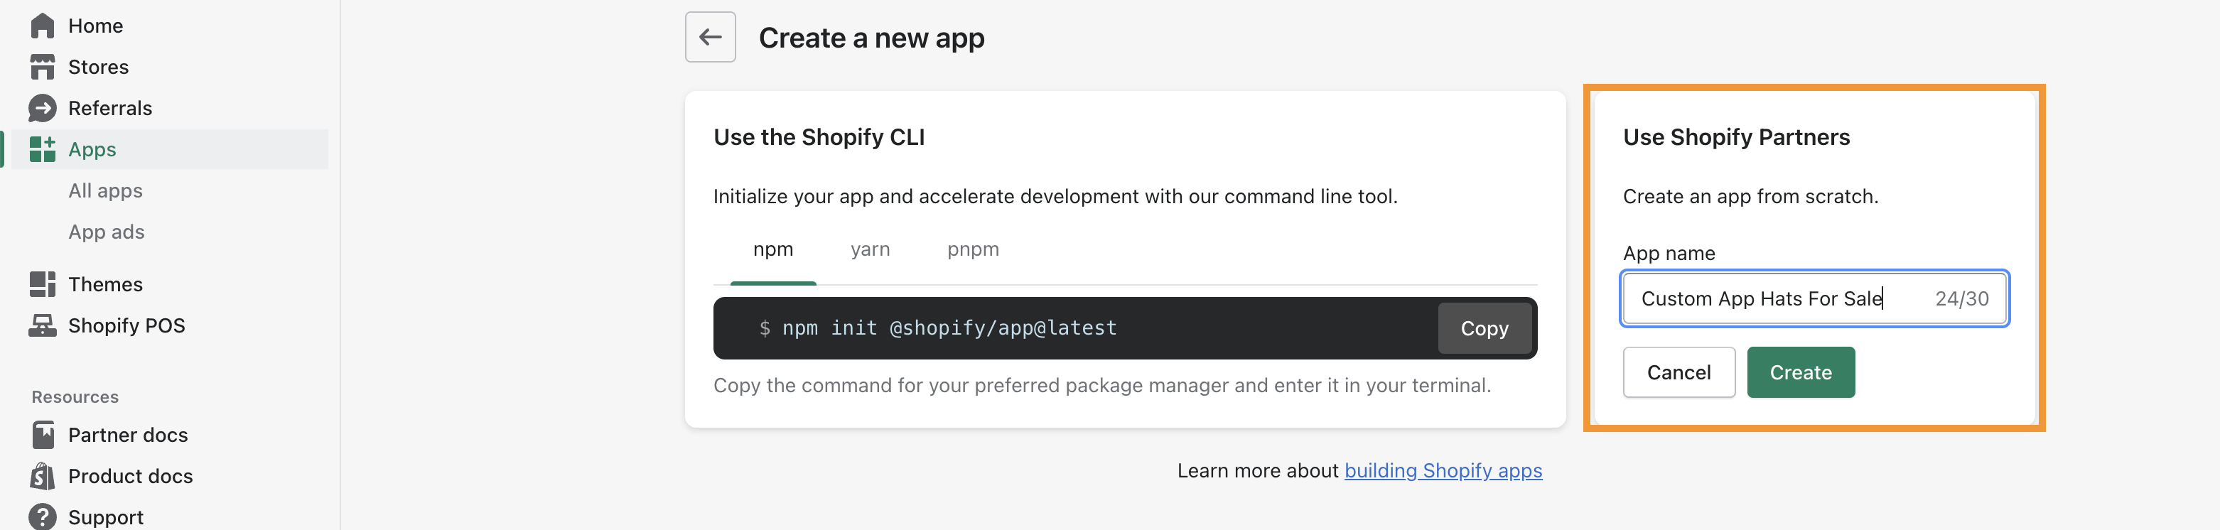Open Shopify POS in the sidebar
Screen dimensions: 2220x530
click(x=126, y=326)
